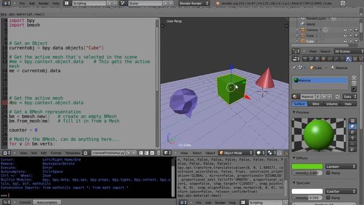Open the Object Mode dropdown

236,153
